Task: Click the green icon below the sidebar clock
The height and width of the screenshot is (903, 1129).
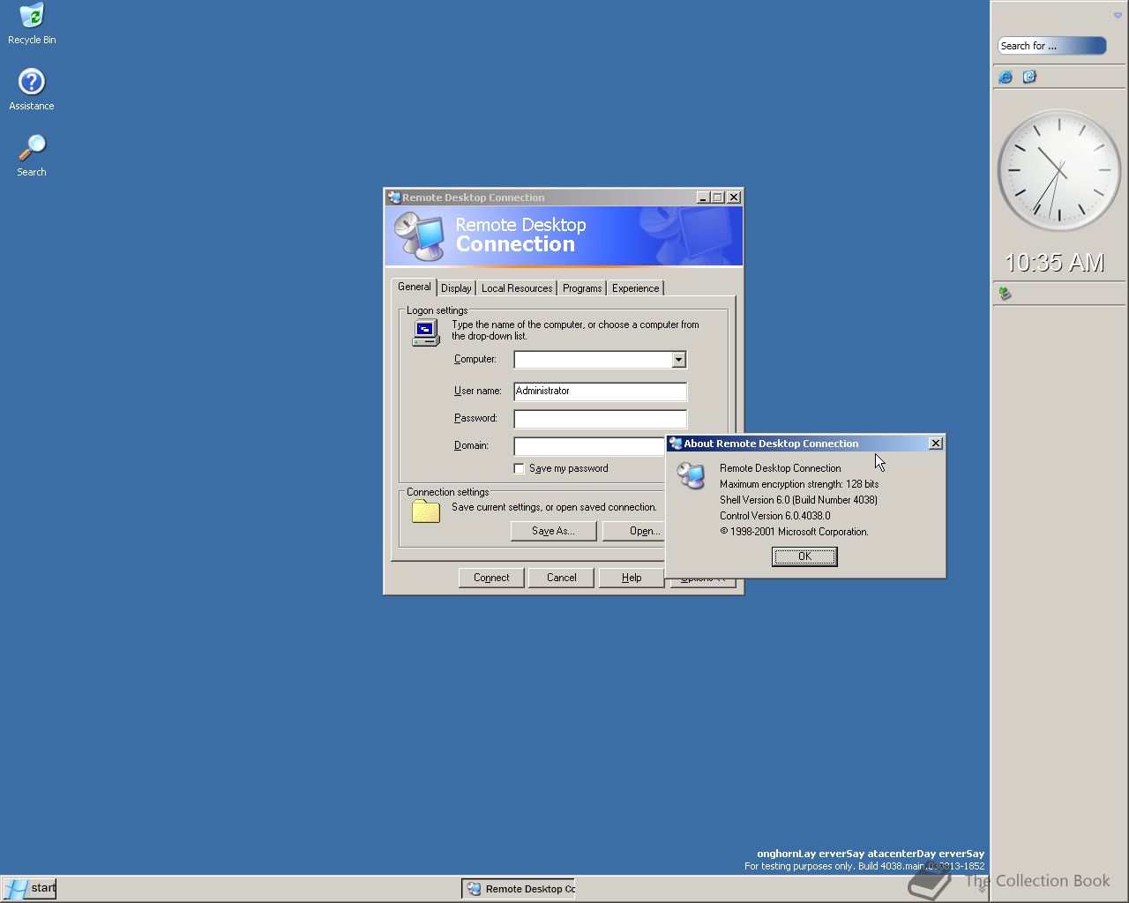Action: [1005, 293]
